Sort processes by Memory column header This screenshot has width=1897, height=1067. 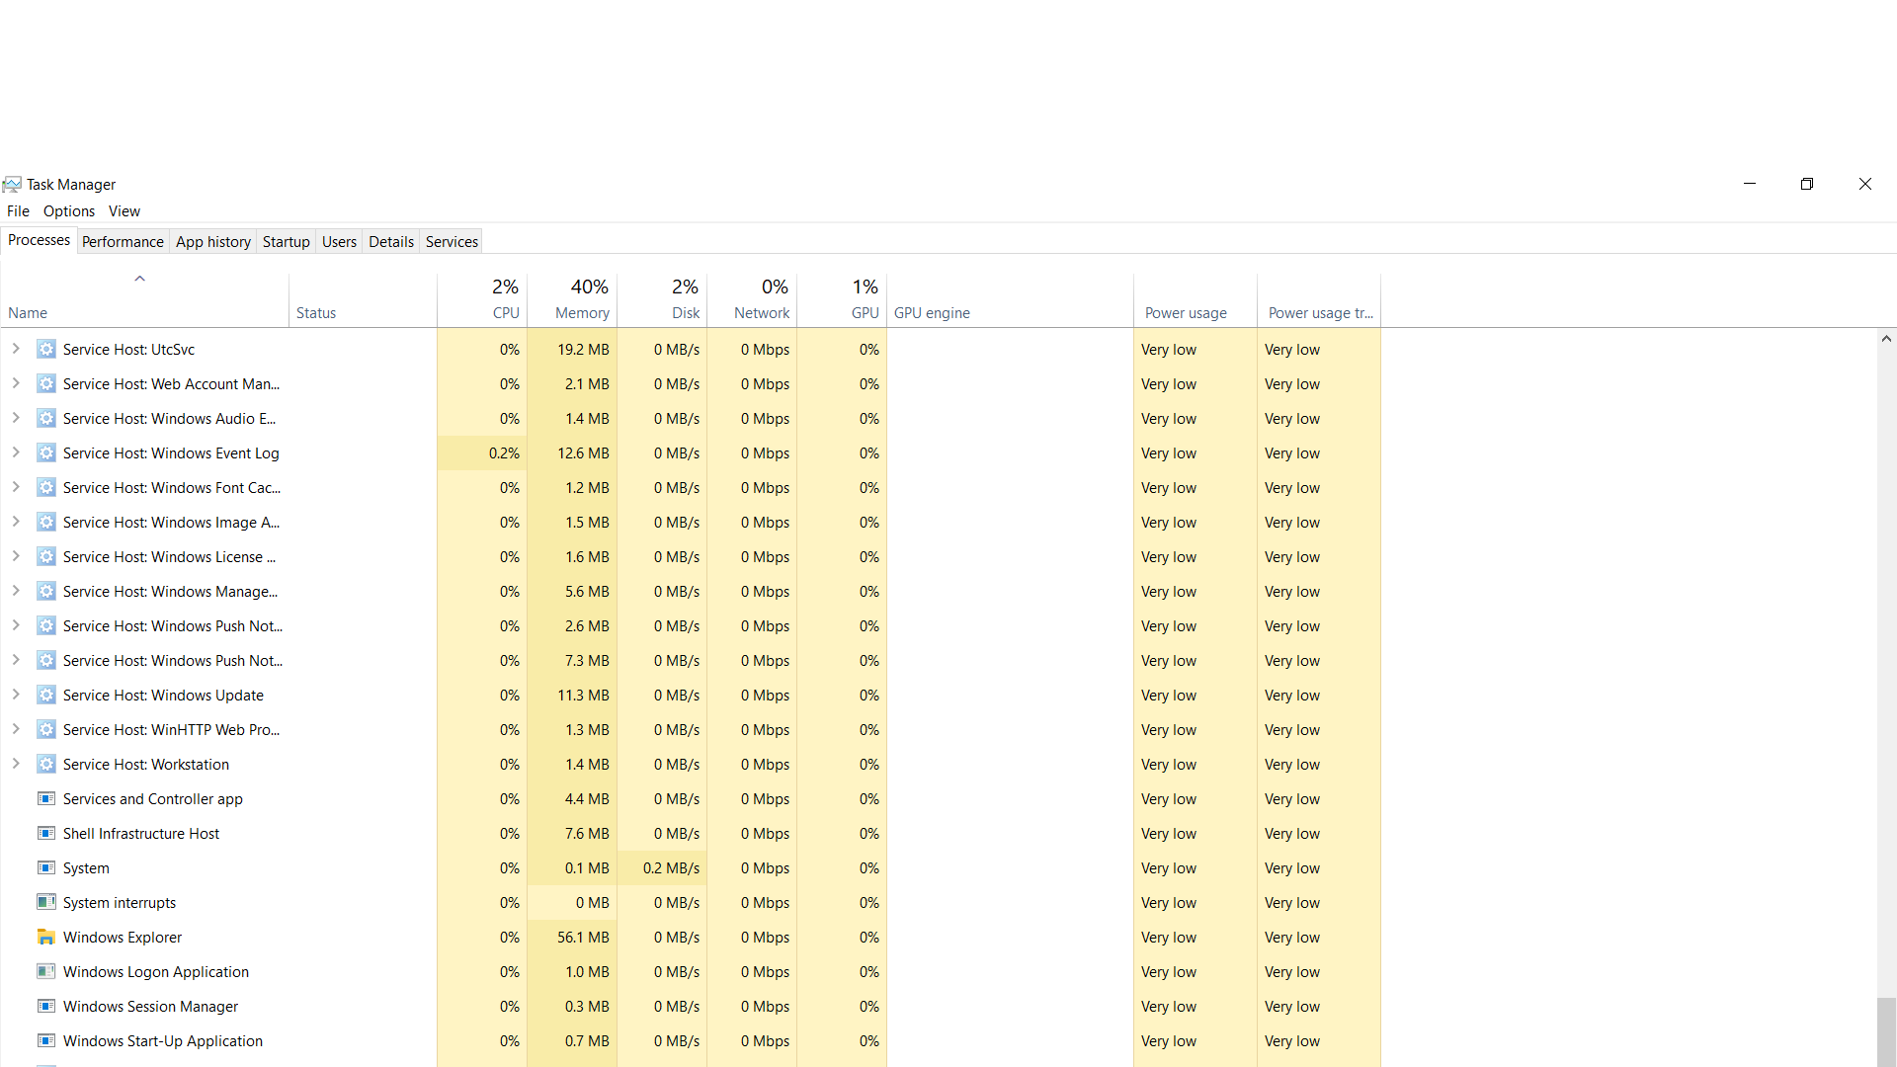(581, 312)
